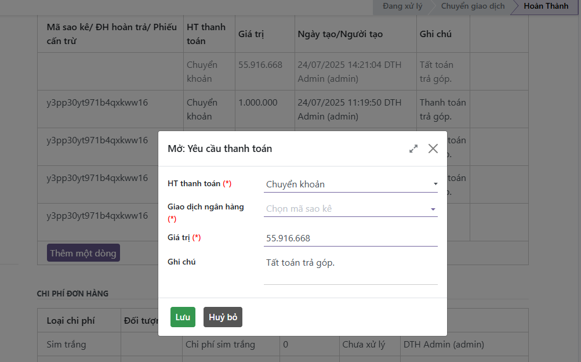Click the green Lưu button
Viewport: 581px width, 362px height.
(x=183, y=317)
